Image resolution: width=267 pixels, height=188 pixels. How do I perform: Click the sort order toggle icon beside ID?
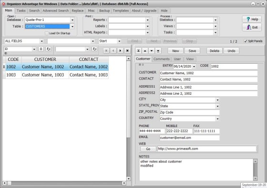[x=41, y=49]
